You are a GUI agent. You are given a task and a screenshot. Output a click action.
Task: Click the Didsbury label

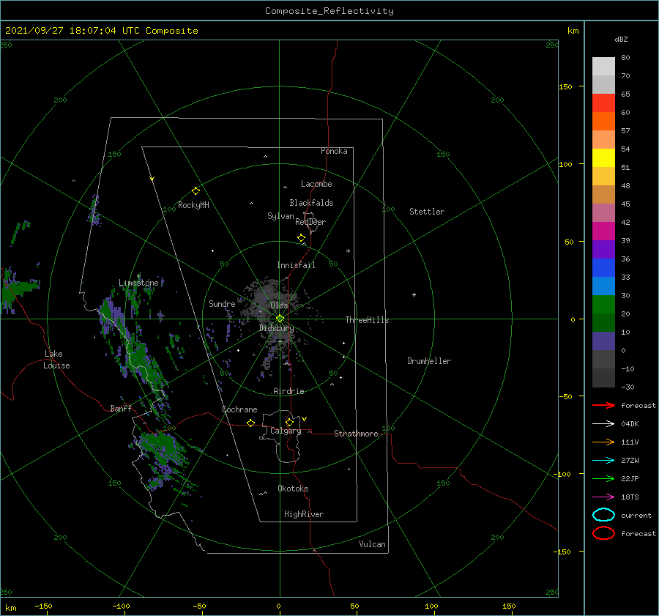(x=277, y=328)
